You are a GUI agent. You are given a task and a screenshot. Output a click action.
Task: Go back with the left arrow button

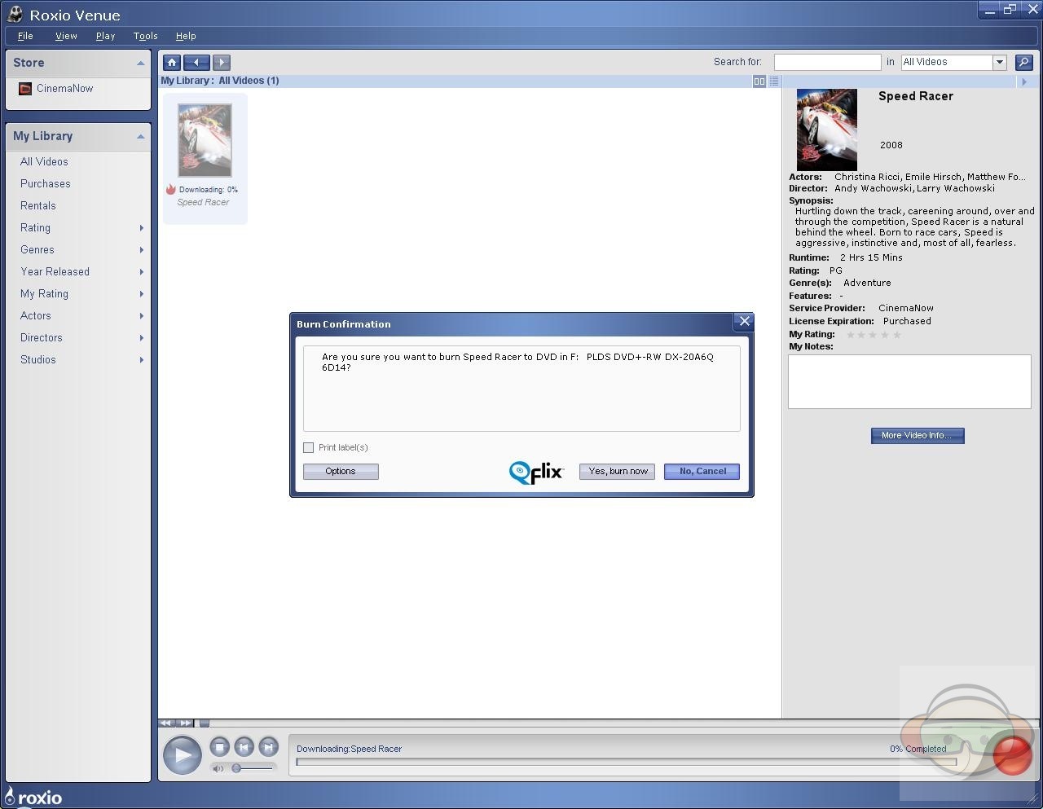click(x=196, y=62)
